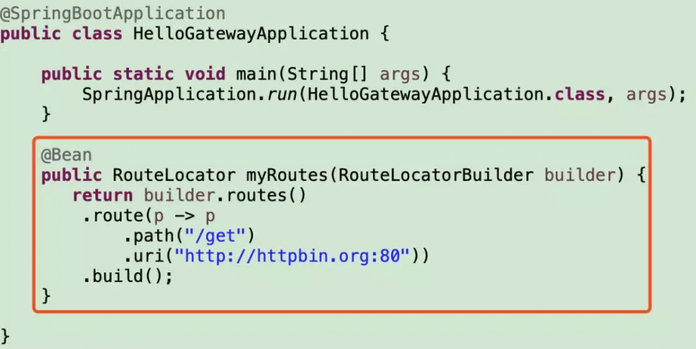Click the myRoutes method name
This screenshot has height=349, width=696.
tap(287, 175)
